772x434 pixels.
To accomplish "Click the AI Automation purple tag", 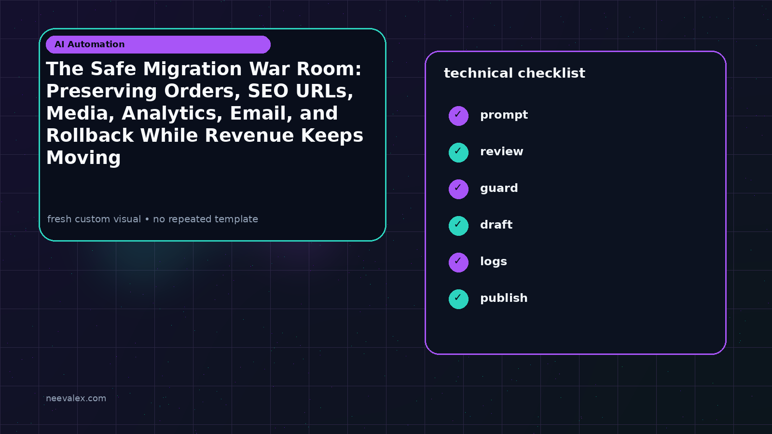I will point(158,44).
